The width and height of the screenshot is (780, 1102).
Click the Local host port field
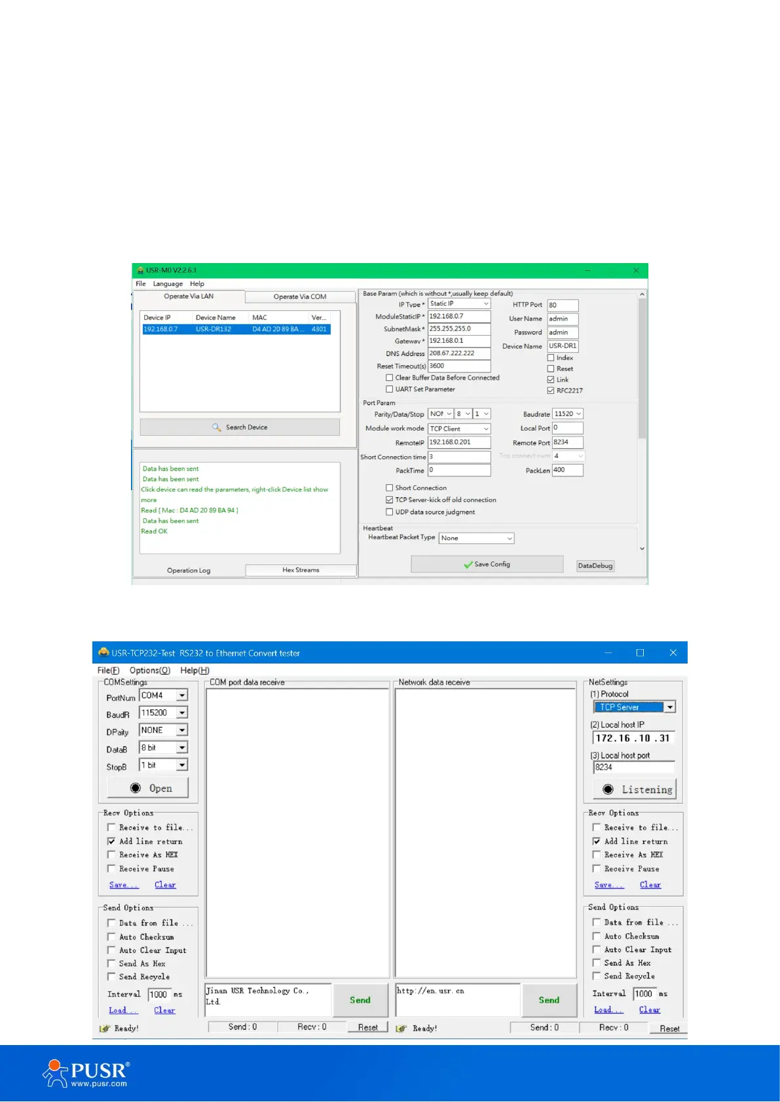(x=634, y=767)
